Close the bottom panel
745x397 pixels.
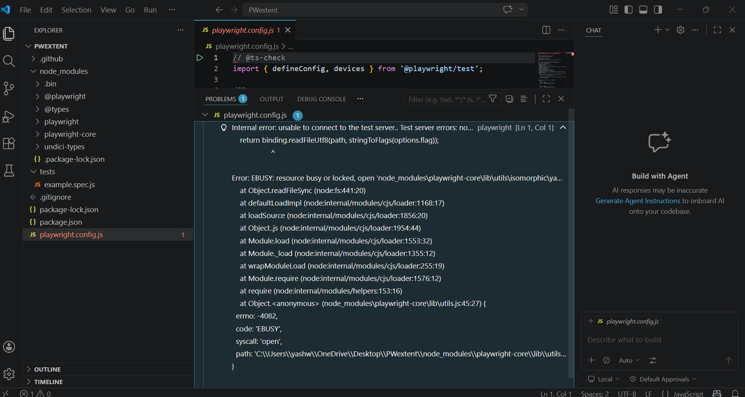(561, 99)
